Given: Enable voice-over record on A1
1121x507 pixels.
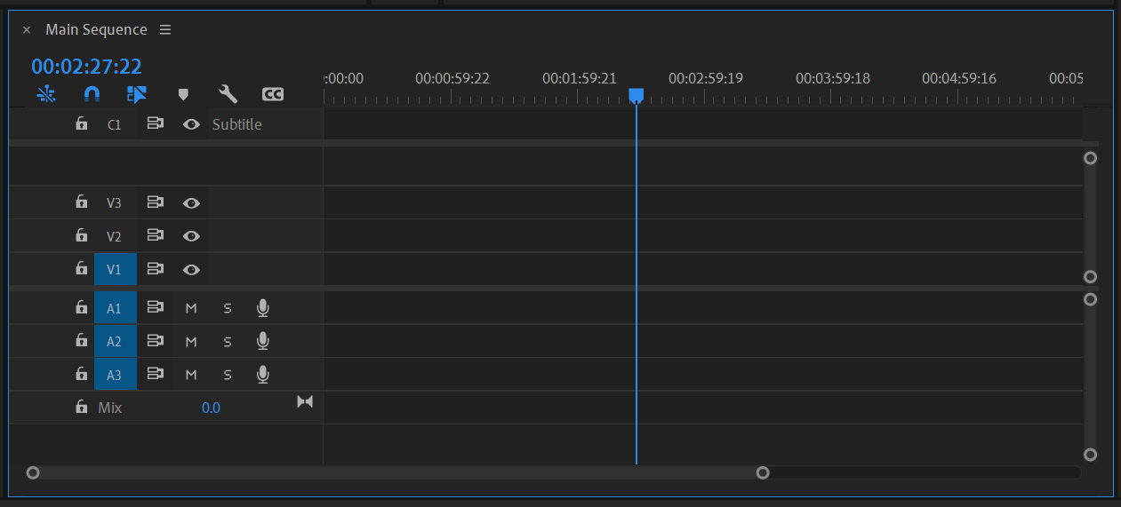Looking at the screenshot, I should (x=262, y=307).
